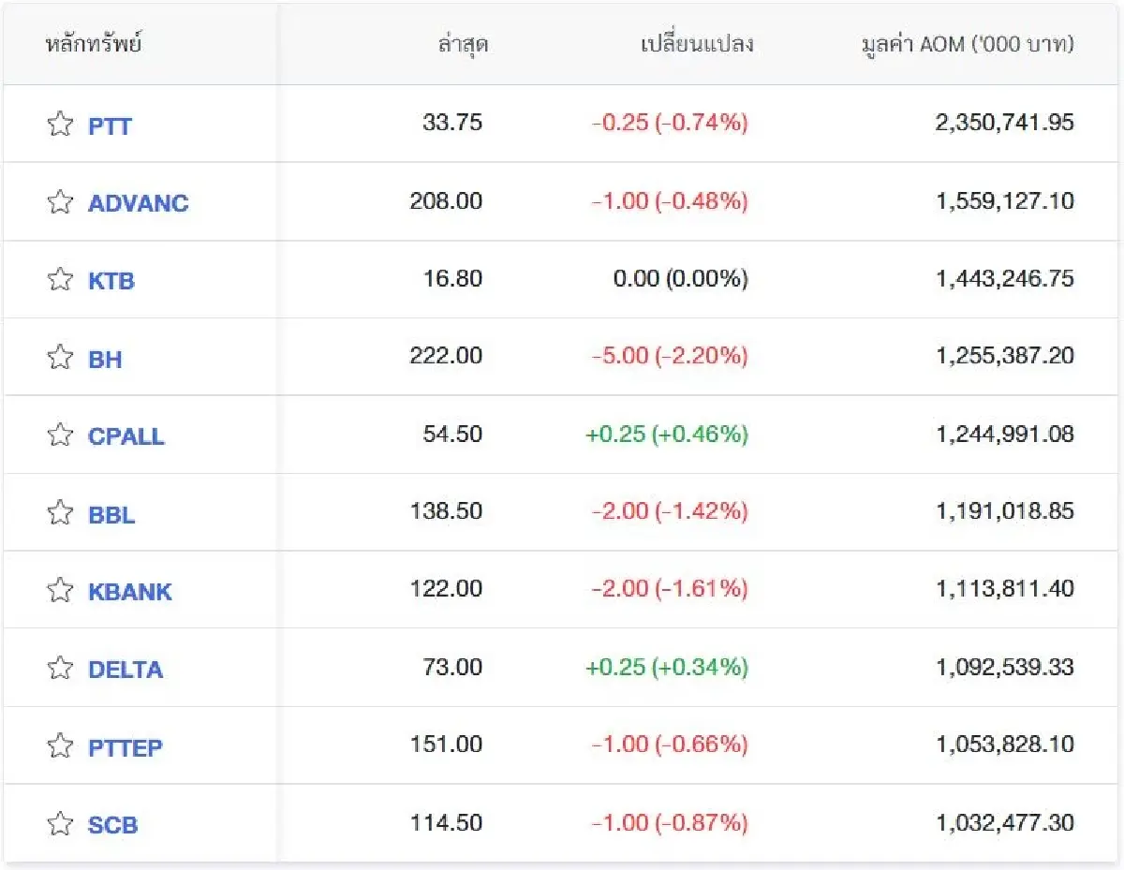
Task: Mark BH with the star icon
Action: (60, 357)
